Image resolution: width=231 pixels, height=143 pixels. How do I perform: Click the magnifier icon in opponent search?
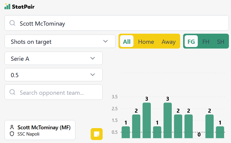click(x=12, y=92)
